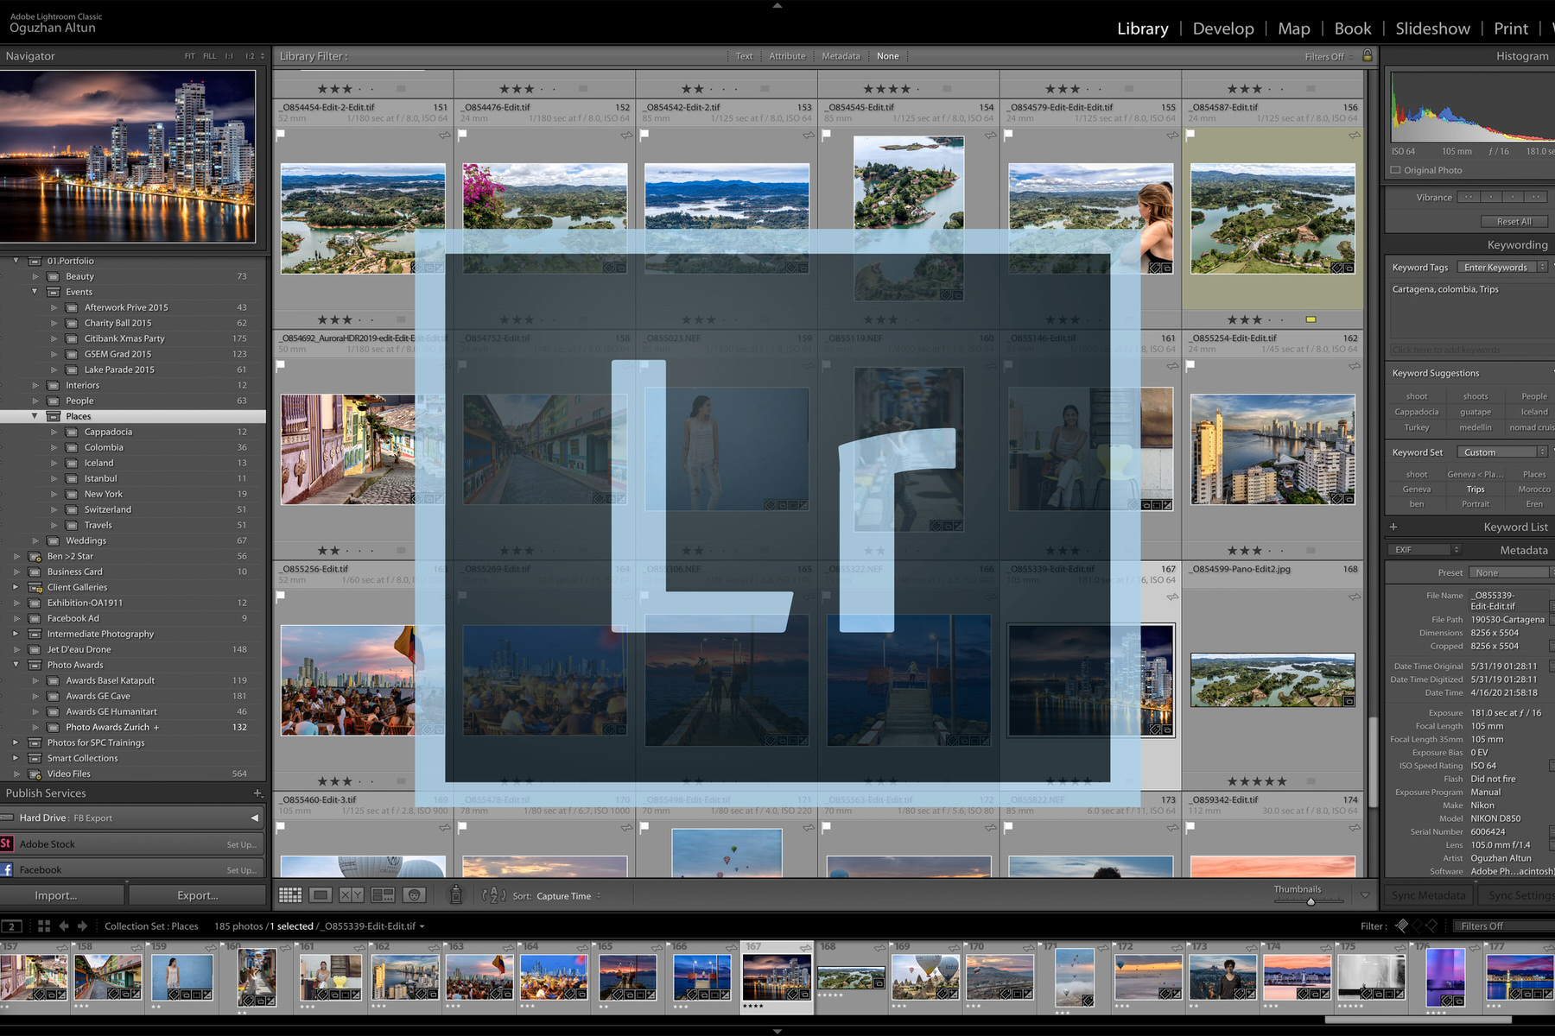Hide the top module panel arrow
Screen dimensions: 1555x1036
(777, 5)
